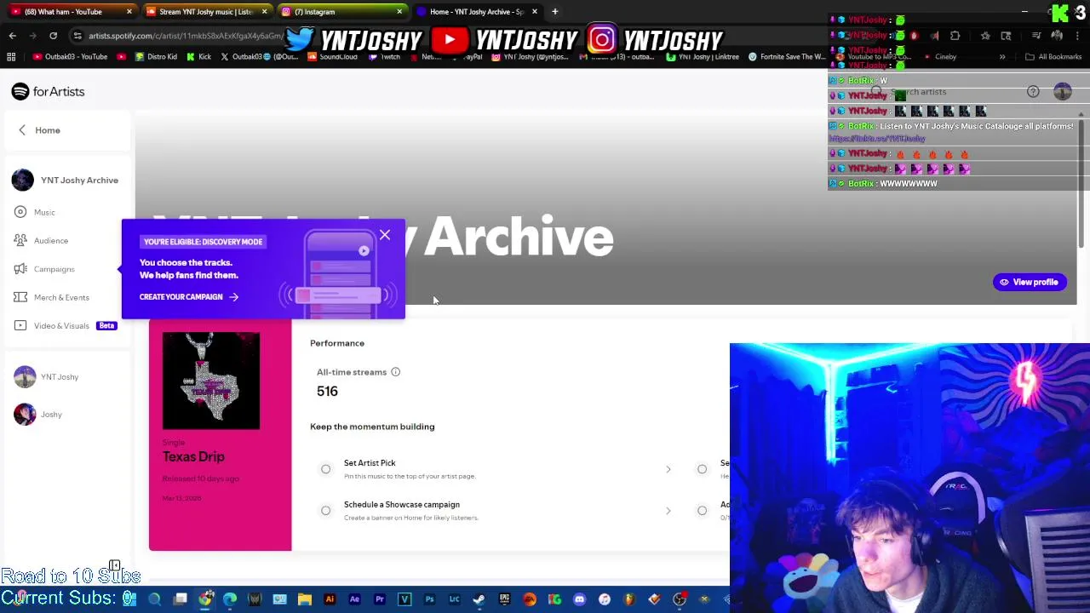The image size is (1090, 613).
Task: Open the help question mark icon
Action: click(1033, 91)
